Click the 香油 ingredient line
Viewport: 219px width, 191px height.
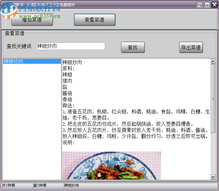click(67, 99)
